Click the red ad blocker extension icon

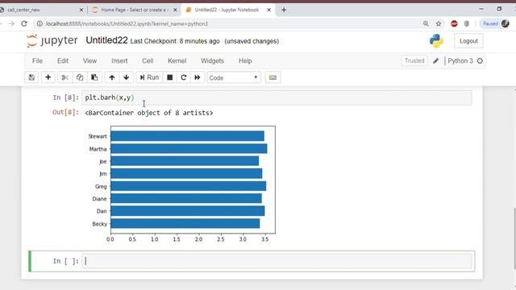pos(454,23)
